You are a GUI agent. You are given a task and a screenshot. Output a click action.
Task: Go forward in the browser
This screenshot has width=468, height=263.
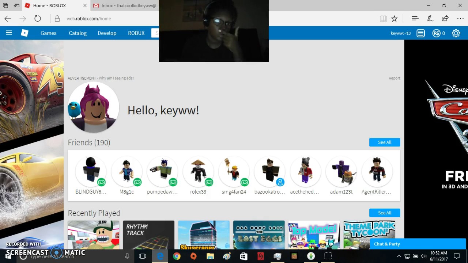(x=23, y=19)
